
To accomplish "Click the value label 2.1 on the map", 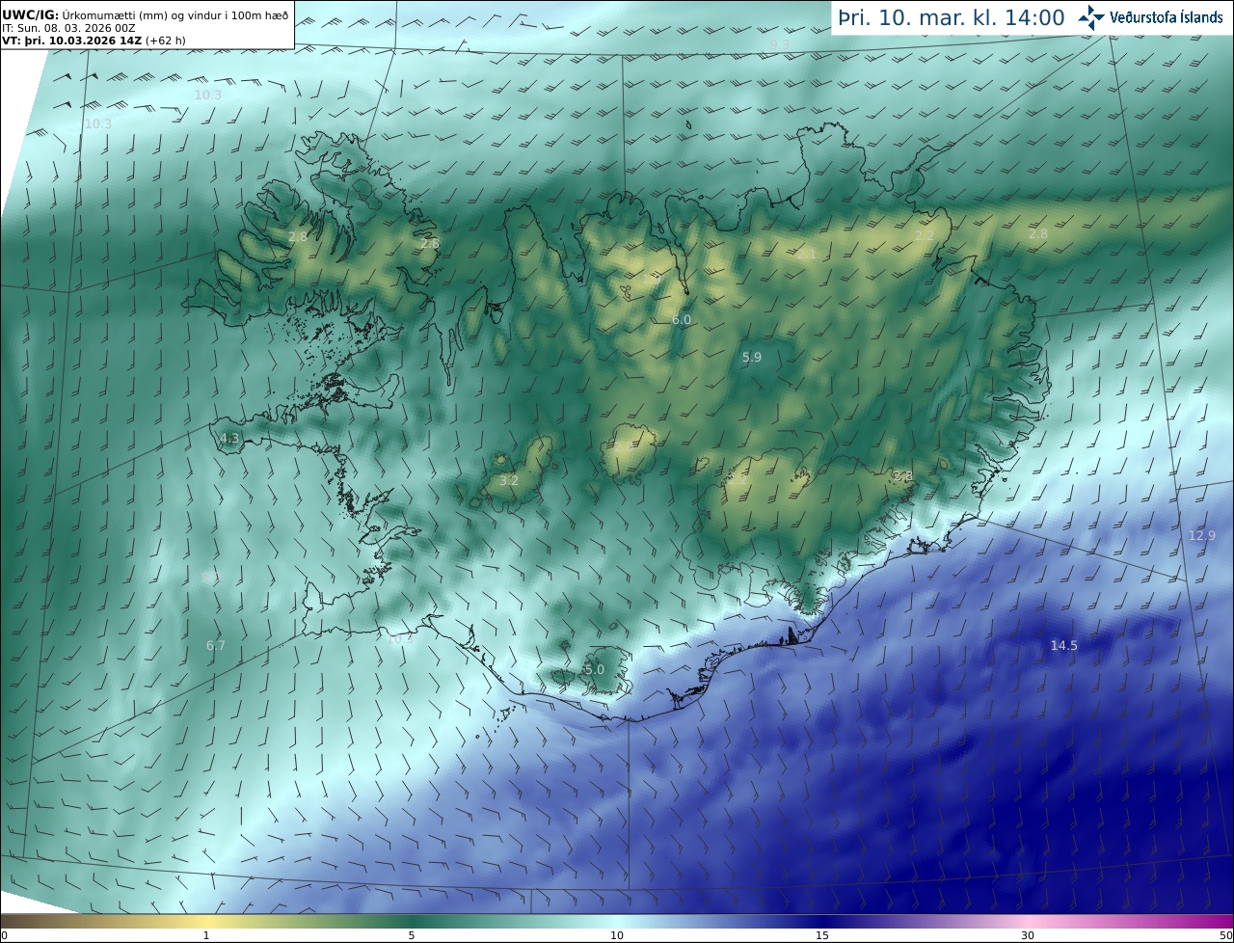I will tap(807, 255).
